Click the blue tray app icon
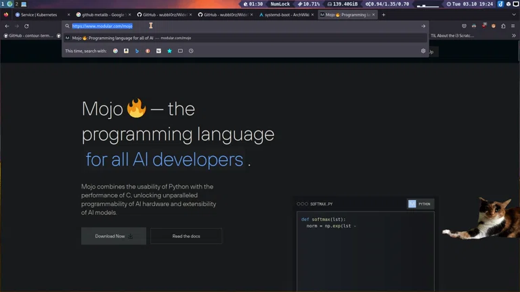The height and width of the screenshot is (292, 520). coord(500,4)
